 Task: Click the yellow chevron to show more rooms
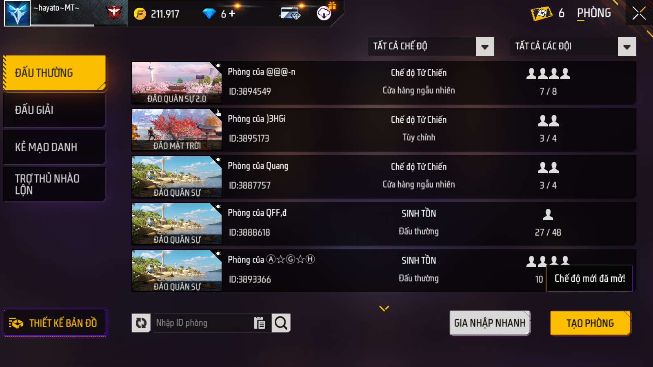(x=384, y=308)
